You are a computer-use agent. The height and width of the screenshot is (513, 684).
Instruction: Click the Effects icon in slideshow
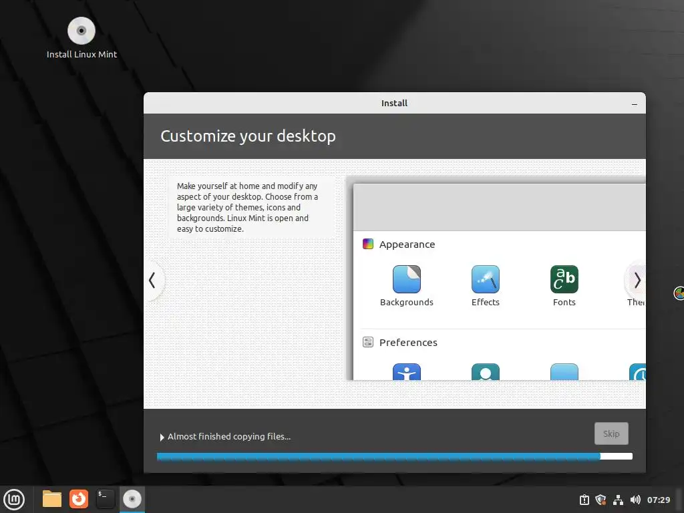click(x=485, y=279)
